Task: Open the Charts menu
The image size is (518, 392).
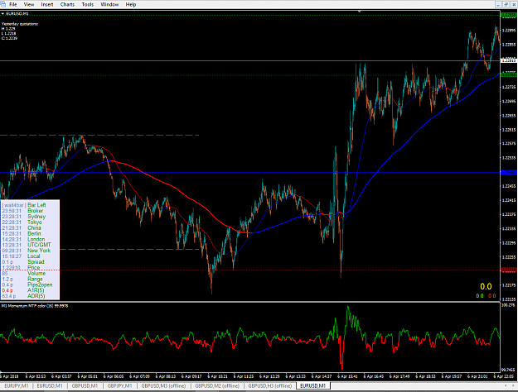Action: click(67, 5)
